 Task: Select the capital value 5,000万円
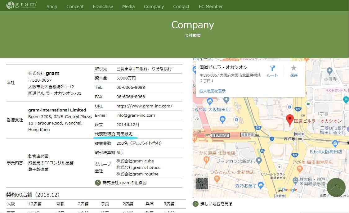click(126, 78)
